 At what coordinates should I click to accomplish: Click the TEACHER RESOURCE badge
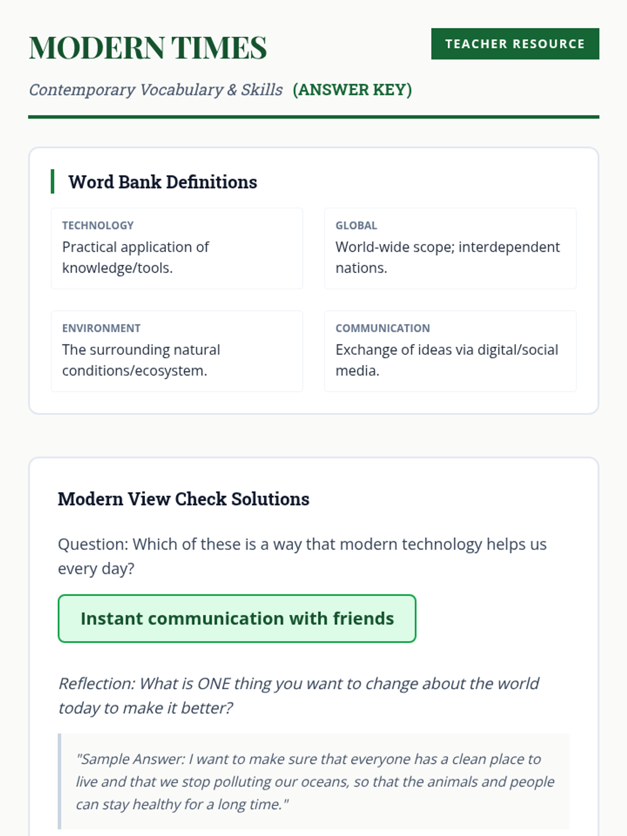[x=515, y=44]
